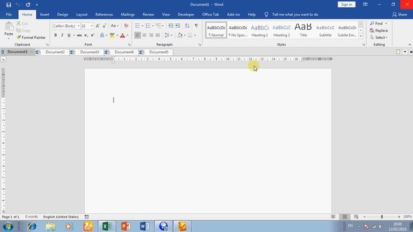This screenshot has height=232, width=413.
Task: Open the Paste button
Action: pos(8,31)
